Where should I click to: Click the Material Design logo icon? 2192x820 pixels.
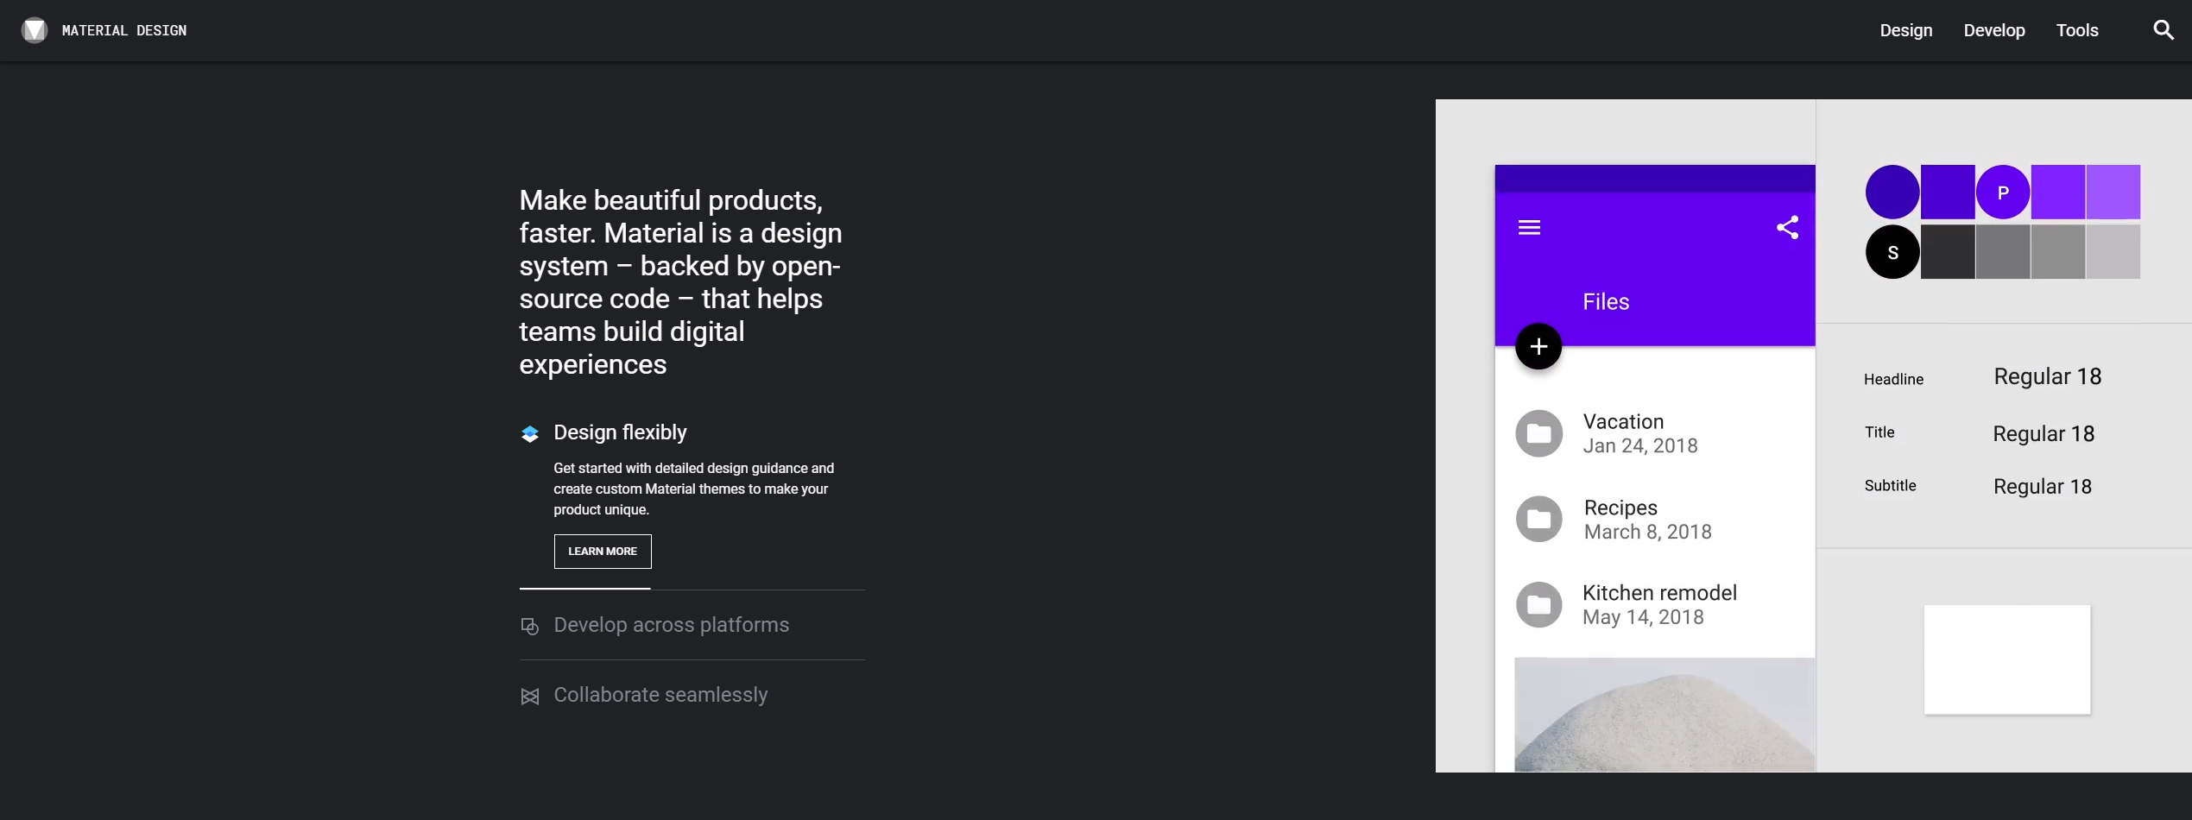(35, 30)
